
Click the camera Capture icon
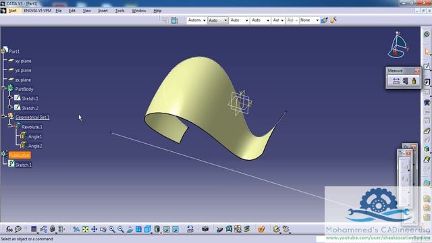[x=205, y=229]
